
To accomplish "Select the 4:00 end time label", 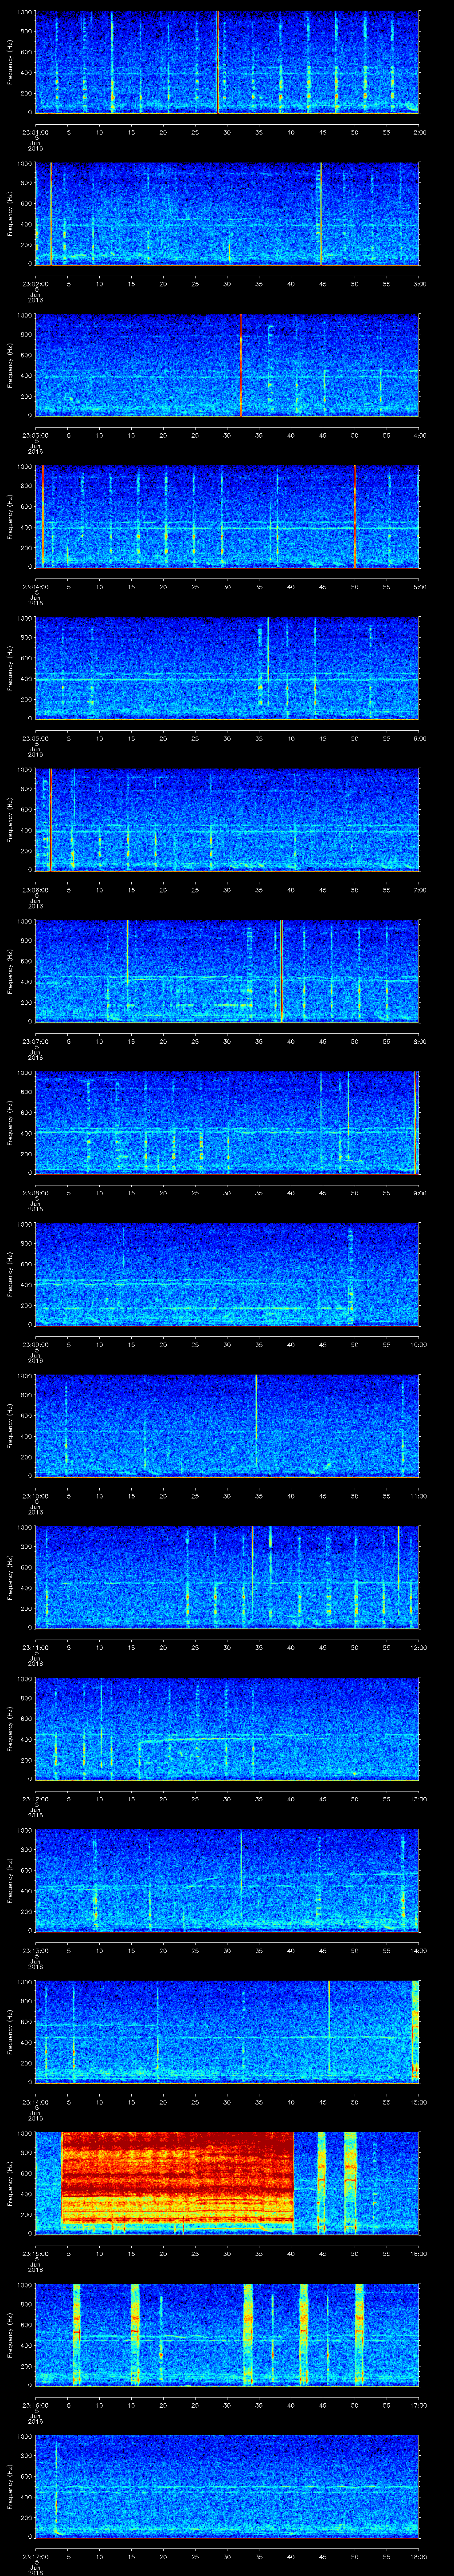I will pyautogui.click(x=419, y=435).
